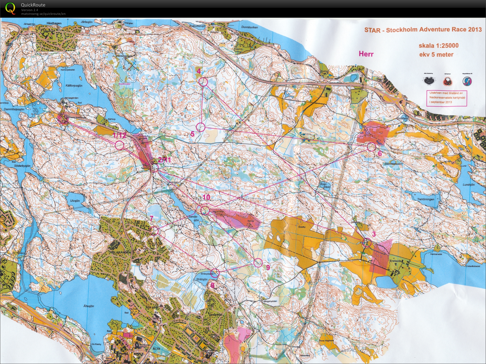Select control circle 9 on the map
The width and height of the screenshot is (486, 364).
(258, 262)
